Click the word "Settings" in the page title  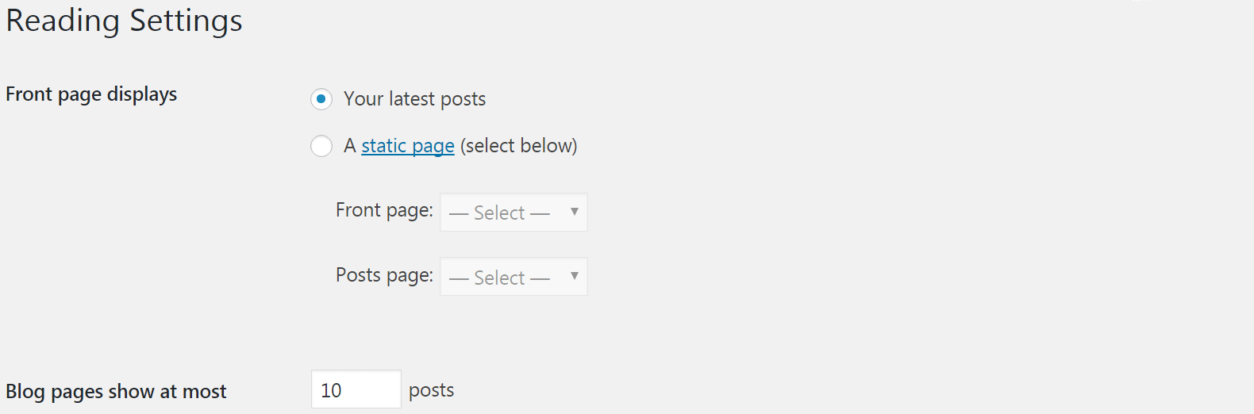(x=186, y=21)
